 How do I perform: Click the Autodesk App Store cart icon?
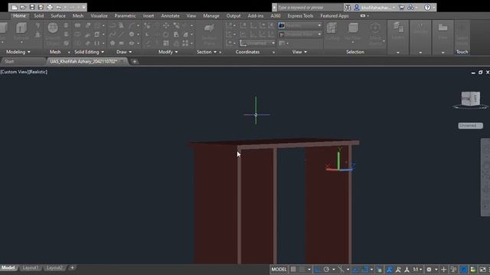pyautogui.click(x=402, y=7)
